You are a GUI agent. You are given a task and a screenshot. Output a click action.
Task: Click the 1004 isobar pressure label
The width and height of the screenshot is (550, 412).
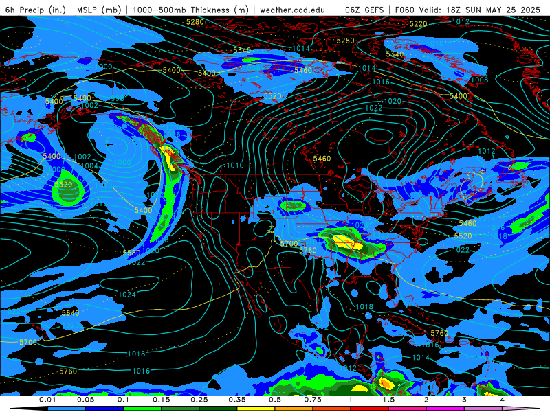point(89,165)
